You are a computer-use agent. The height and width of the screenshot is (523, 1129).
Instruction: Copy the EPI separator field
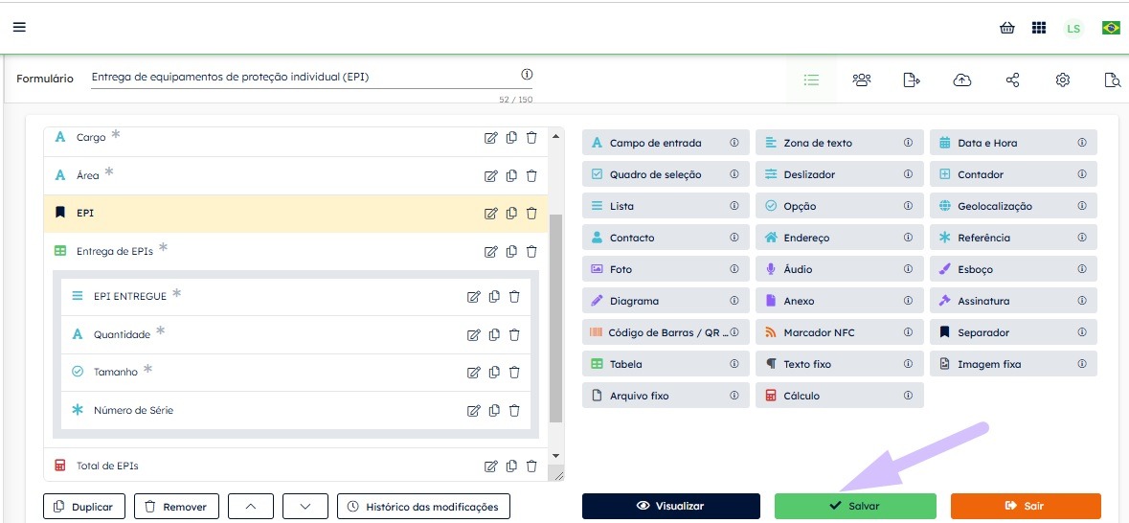pyautogui.click(x=511, y=214)
